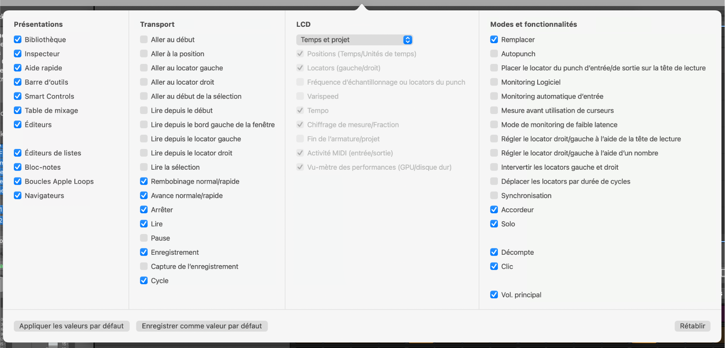Screen dimensions: 725x348
Task: Click Appliquer les valeurs par défaut
Action: click(71, 326)
